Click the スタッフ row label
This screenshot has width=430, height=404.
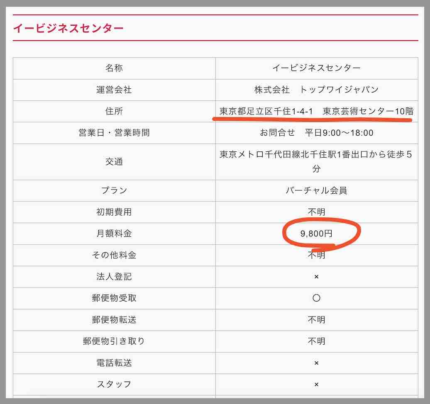(x=115, y=384)
